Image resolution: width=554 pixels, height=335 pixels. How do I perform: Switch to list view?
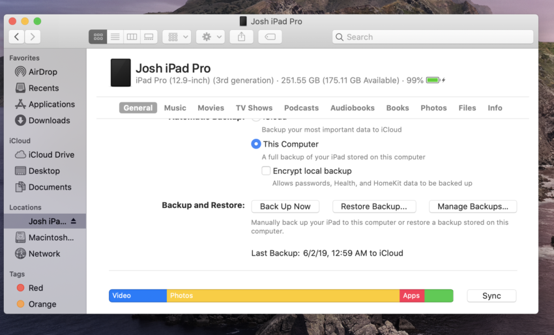point(115,36)
